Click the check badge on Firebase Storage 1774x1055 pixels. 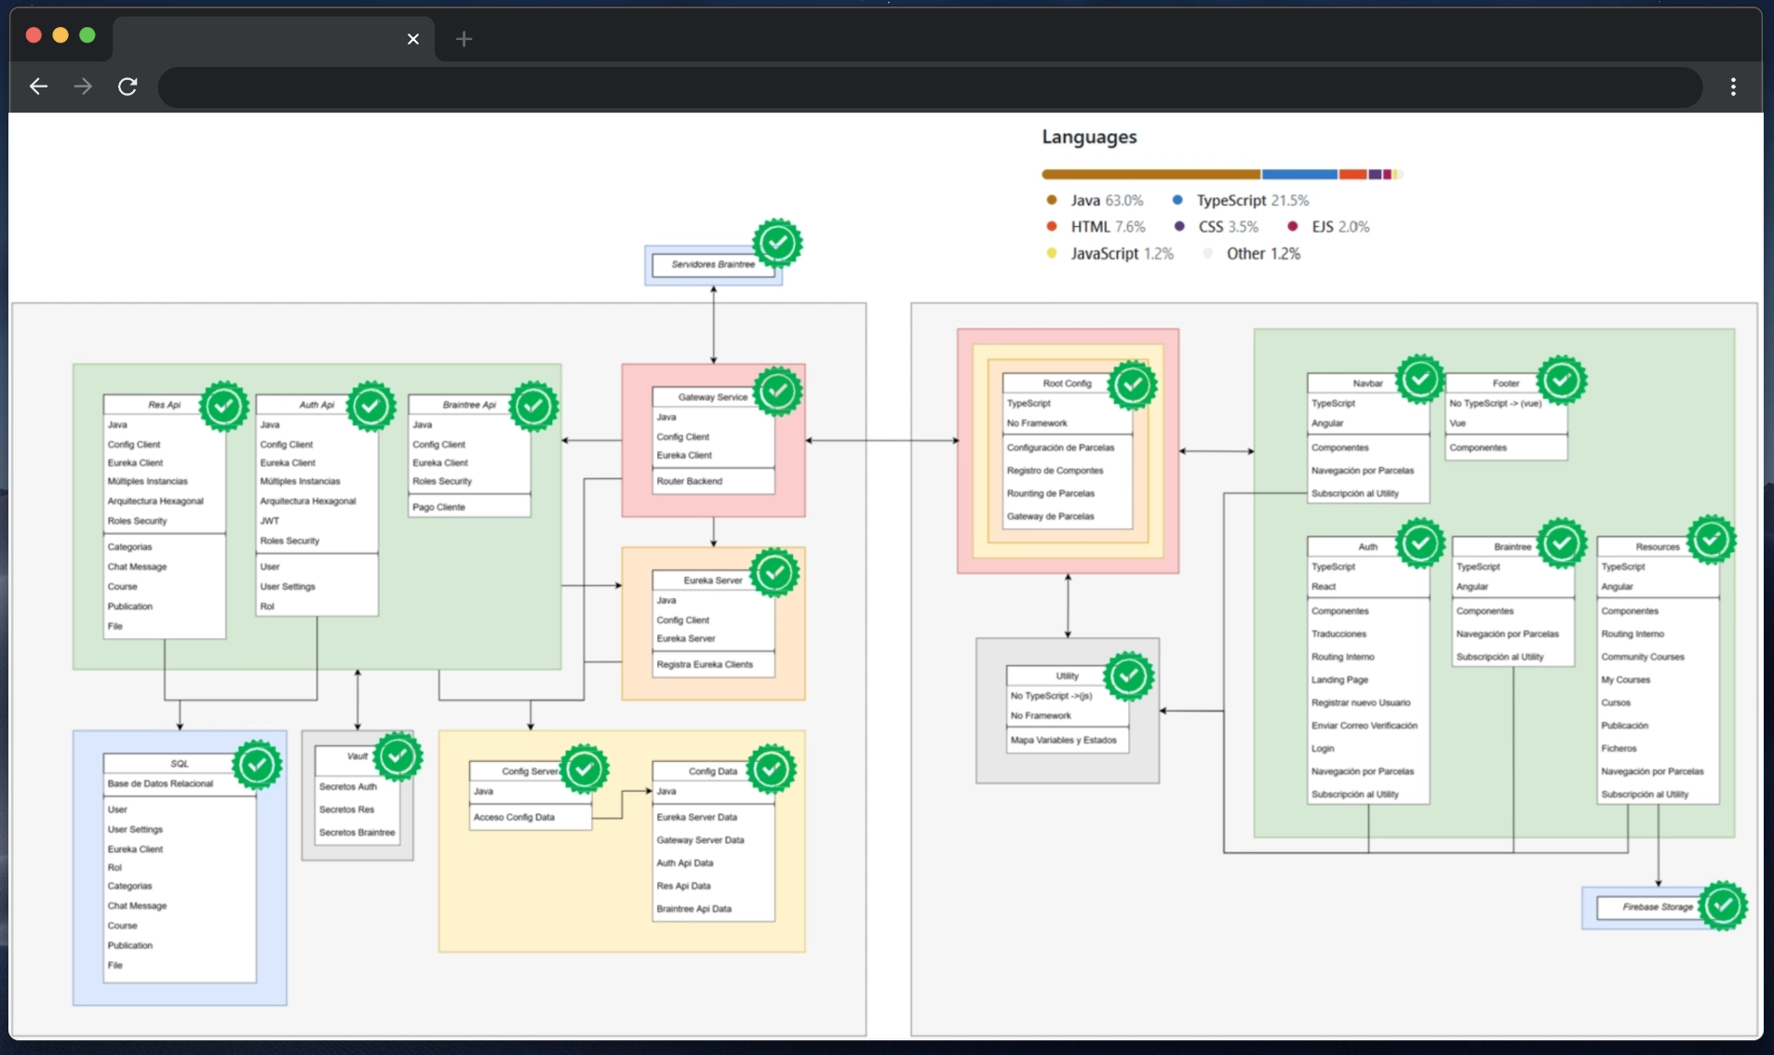[1723, 905]
